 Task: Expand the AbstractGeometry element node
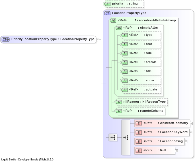coord(191,123)
